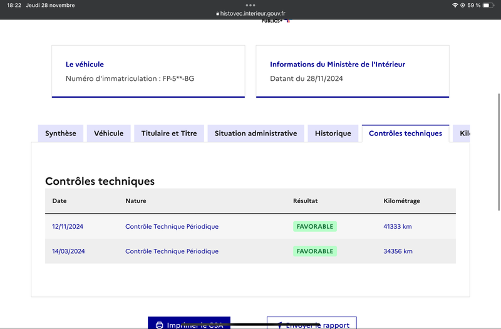This screenshot has height=329, width=501.
Task: Tap the three-dot multitasking icon
Action: (250, 5)
